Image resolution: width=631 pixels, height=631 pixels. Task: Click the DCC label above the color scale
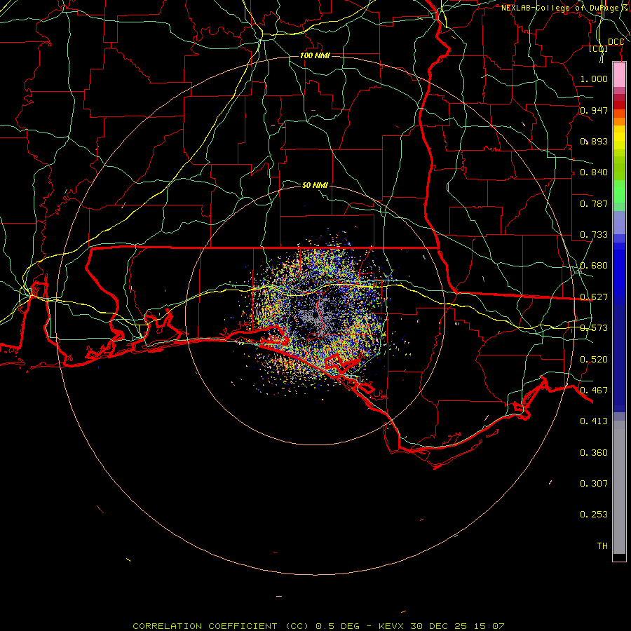coord(616,42)
